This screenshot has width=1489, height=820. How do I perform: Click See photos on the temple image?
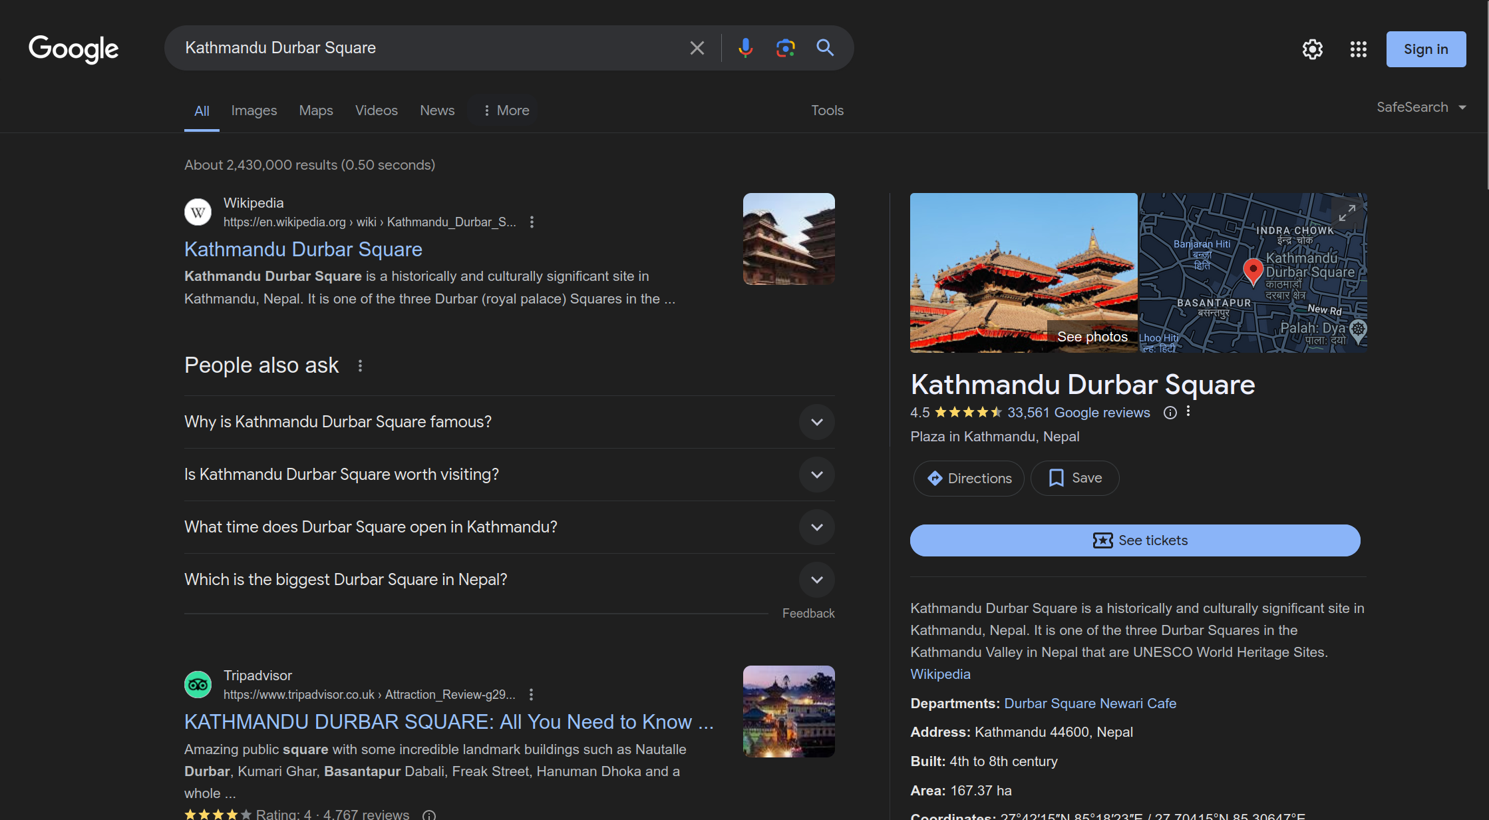pyautogui.click(x=1092, y=337)
